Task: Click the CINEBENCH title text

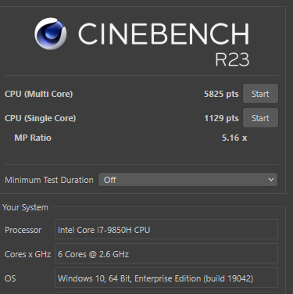Action: pyautogui.click(x=163, y=34)
